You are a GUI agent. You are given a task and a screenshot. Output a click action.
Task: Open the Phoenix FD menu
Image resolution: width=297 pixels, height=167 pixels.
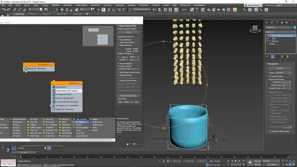(185, 5)
